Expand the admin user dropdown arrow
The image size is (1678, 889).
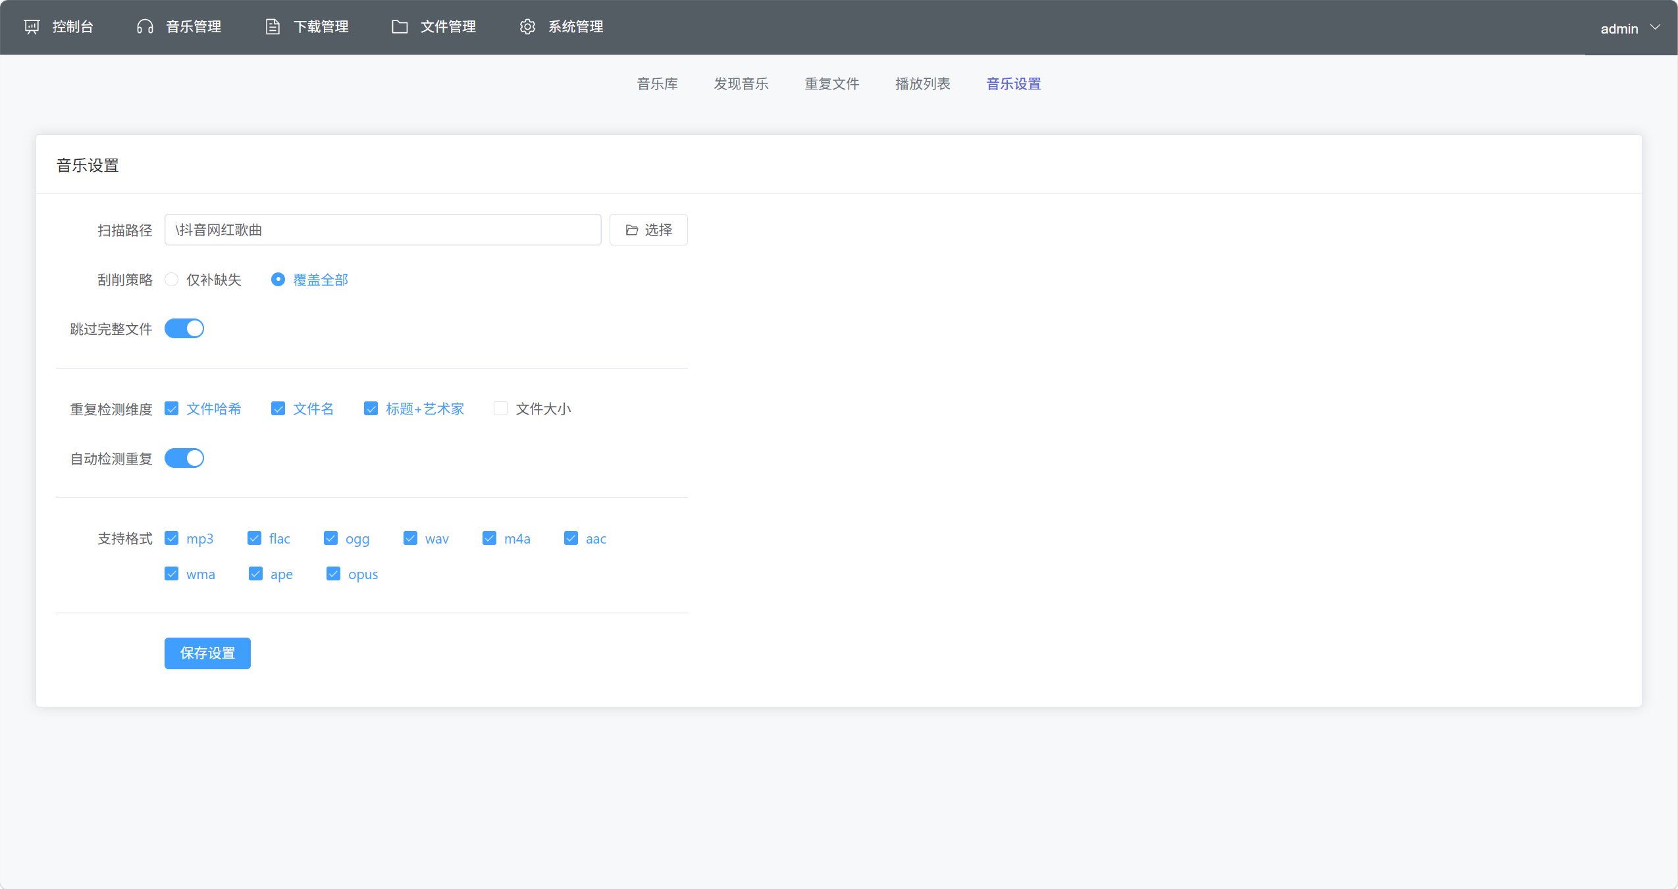[x=1655, y=28]
